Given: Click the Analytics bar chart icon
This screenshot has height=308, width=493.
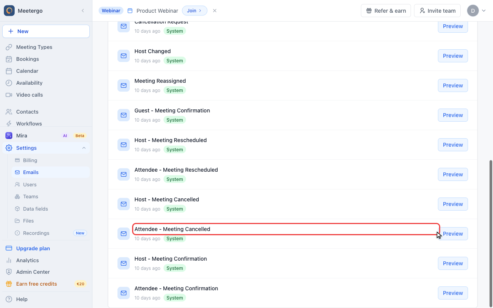Looking at the screenshot, I should pyautogui.click(x=9, y=260).
